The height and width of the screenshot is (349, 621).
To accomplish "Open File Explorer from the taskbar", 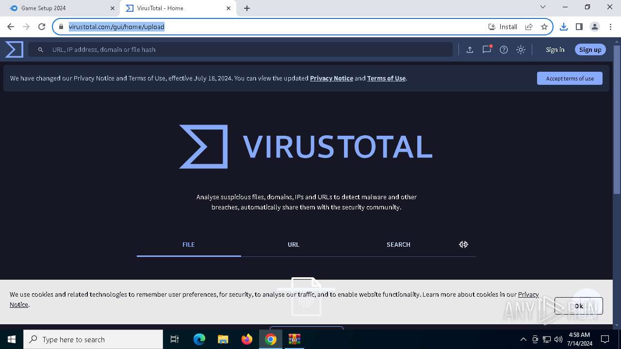I will tap(223, 339).
